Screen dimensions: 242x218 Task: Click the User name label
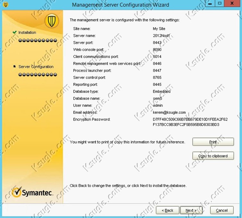[83, 105]
